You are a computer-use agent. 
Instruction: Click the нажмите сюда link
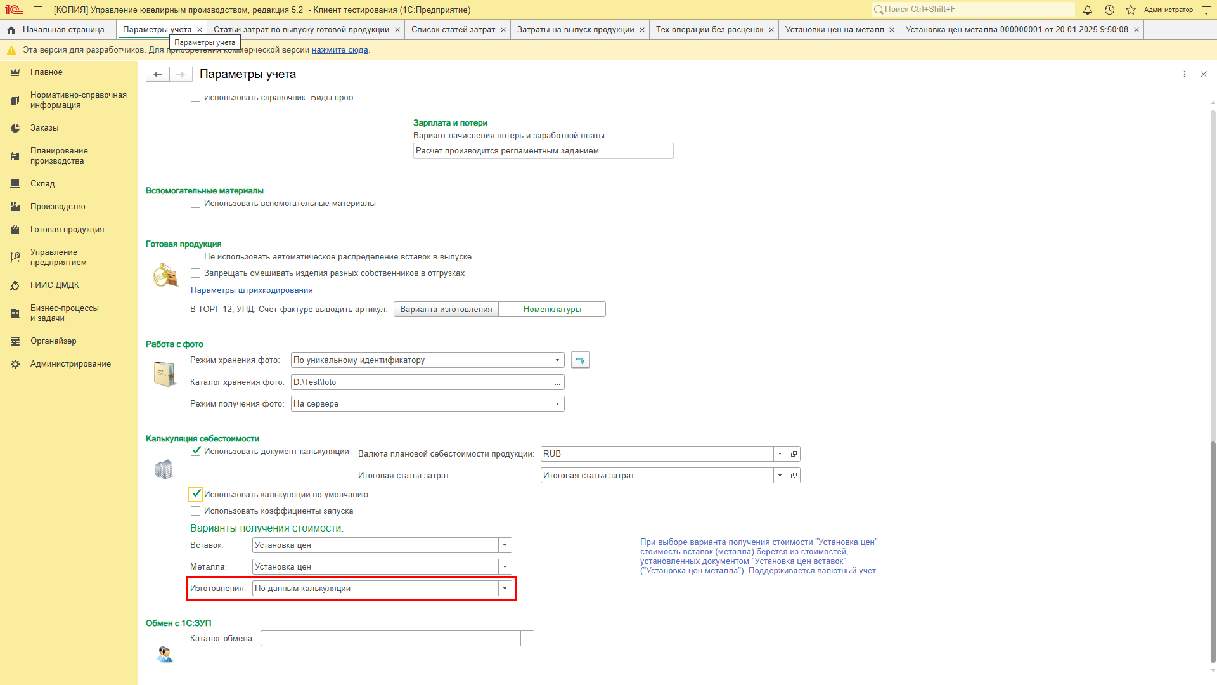(x=340, y=50)
